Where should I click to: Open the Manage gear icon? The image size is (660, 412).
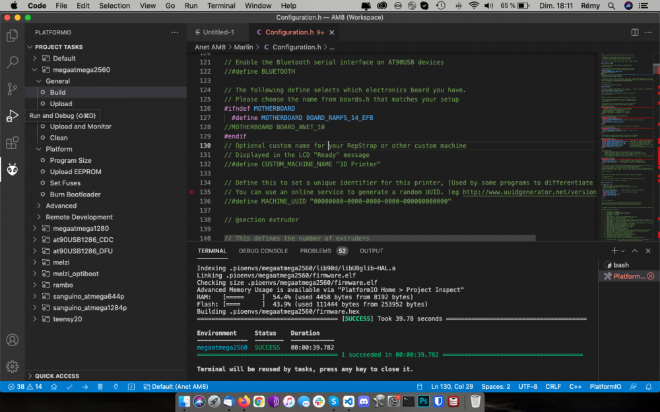pos(12,367)
